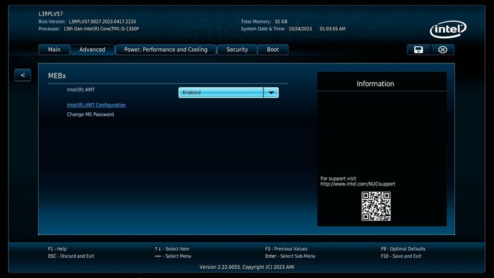This screenshot has width=494, height=278.
Task: Select Change ME Password
Action: tap(90, 114)
